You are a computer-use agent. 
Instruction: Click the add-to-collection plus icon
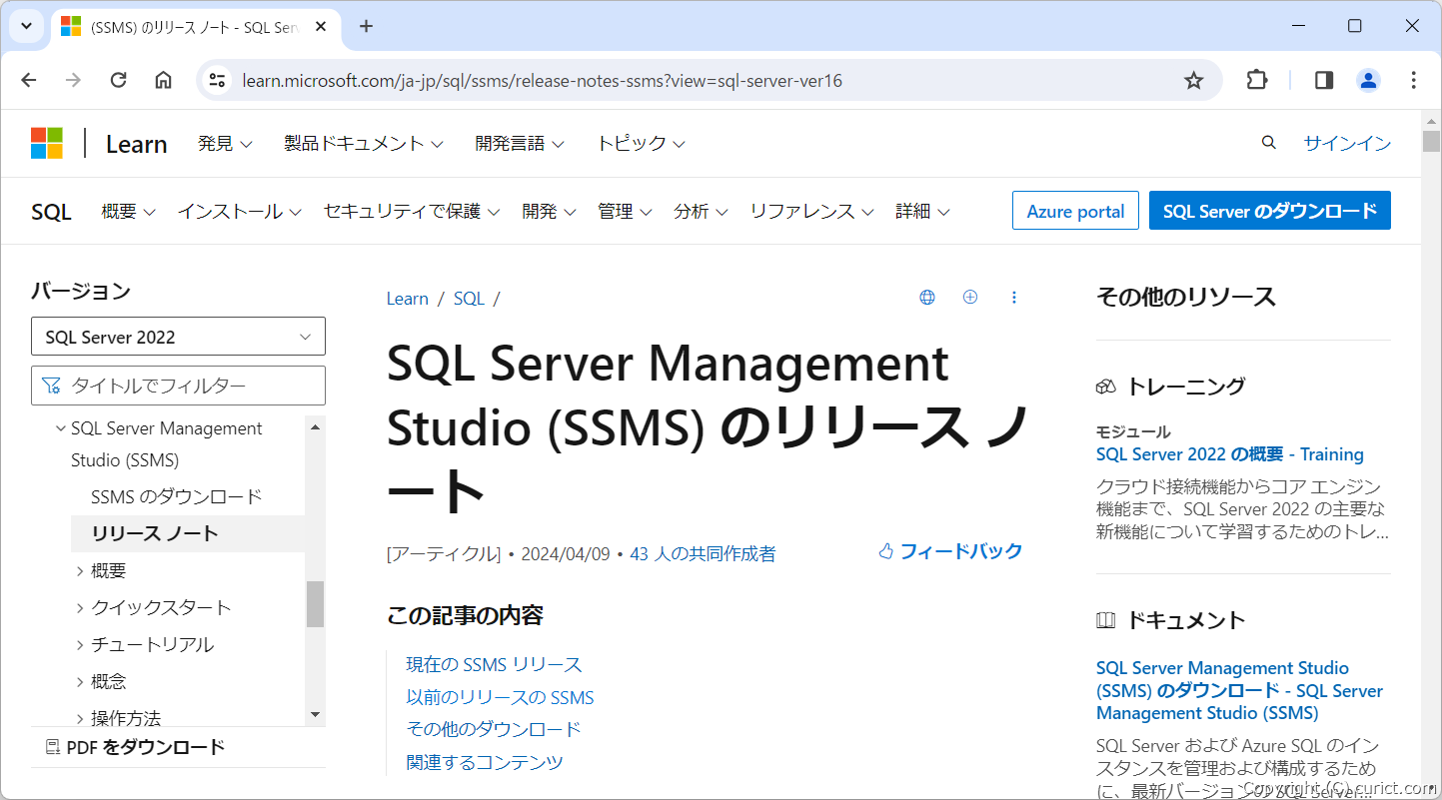pos(969,297)
